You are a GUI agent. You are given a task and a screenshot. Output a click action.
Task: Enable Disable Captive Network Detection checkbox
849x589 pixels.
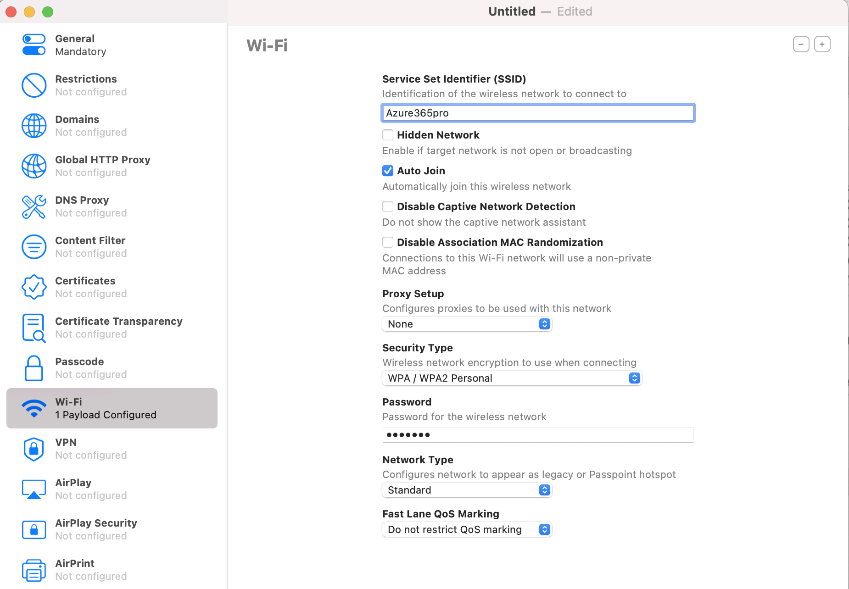tap(388, 206)
